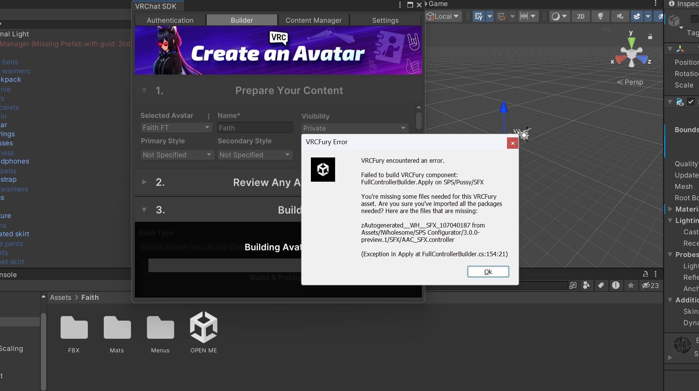Screen dimensions: 699x391
Task: Toggle scene effects (skybox/fog) icon
Action: [637, 16]
